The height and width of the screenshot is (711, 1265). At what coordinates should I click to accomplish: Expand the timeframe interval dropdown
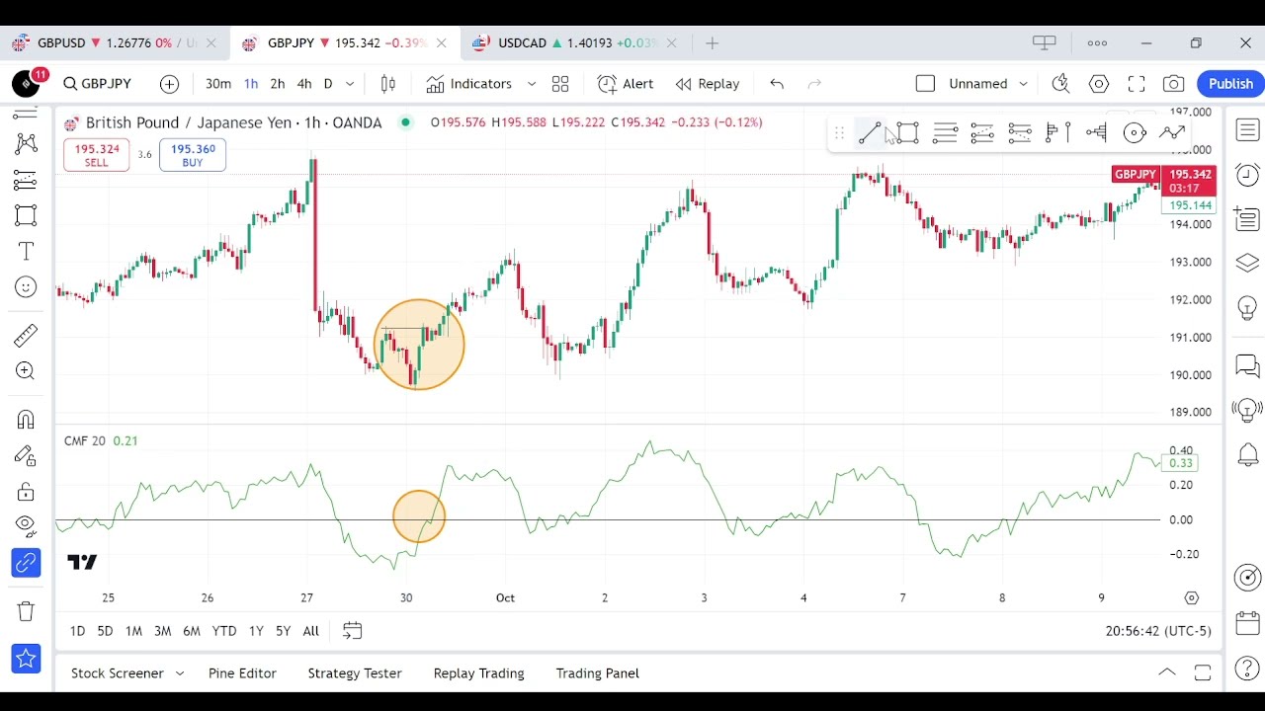click(x=350, y=84)
